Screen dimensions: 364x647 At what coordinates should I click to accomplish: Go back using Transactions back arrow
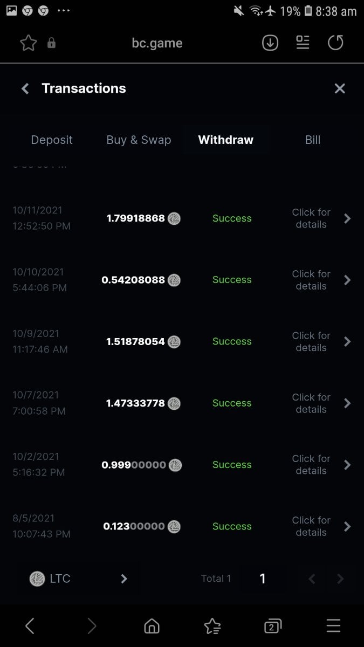(x=25, y=88)
